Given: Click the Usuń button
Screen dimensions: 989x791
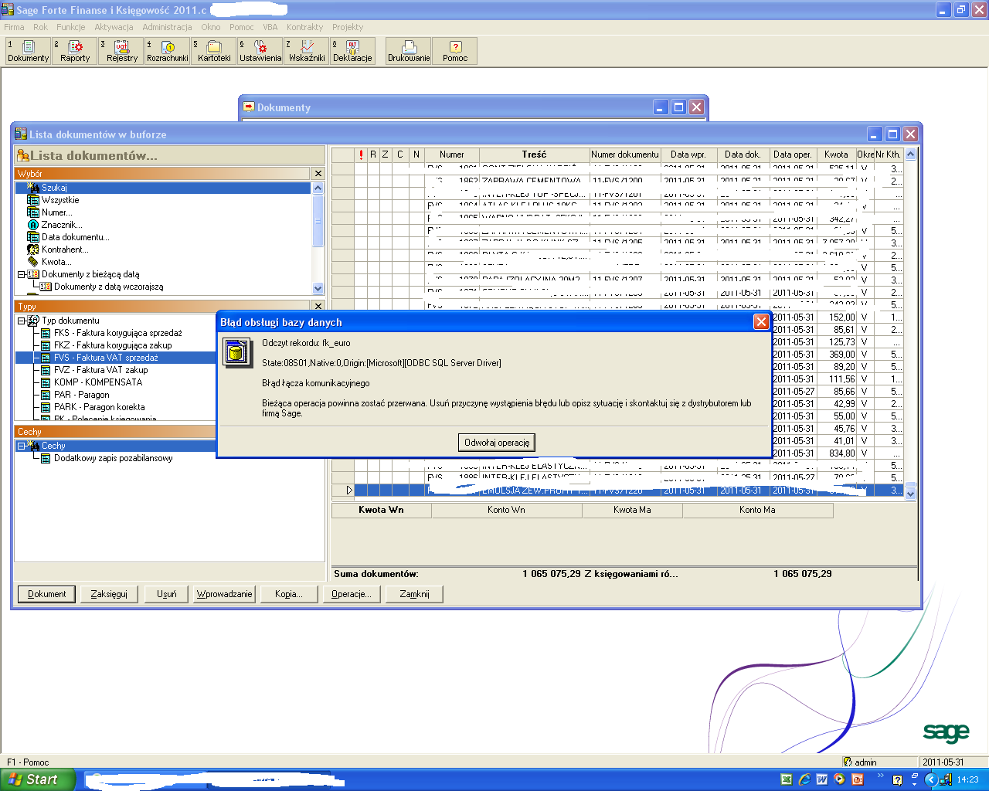Looking at the screenshot, I should click(x=166, y=594).
